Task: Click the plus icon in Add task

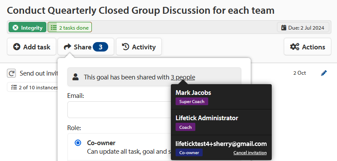Action: coord(17,47)
